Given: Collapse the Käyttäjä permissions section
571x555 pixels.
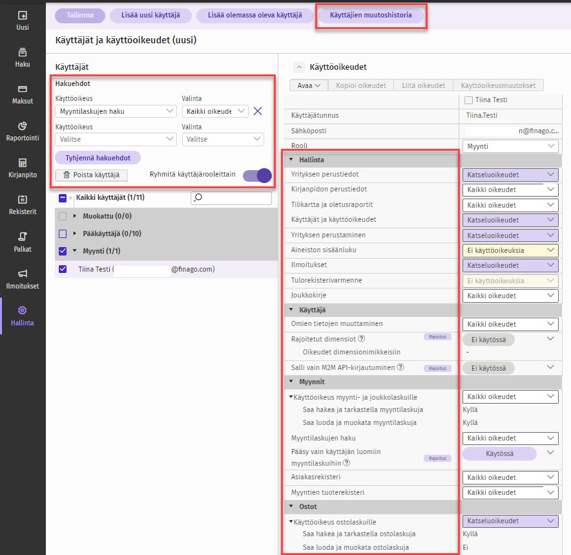Looking at the screenshot, I should coord(291,310).
